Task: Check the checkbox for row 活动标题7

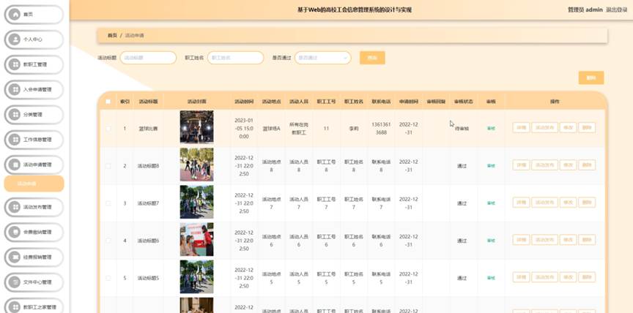Action: (x=108, y=203)
